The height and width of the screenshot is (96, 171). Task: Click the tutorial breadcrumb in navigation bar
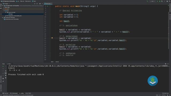[28, 1]
